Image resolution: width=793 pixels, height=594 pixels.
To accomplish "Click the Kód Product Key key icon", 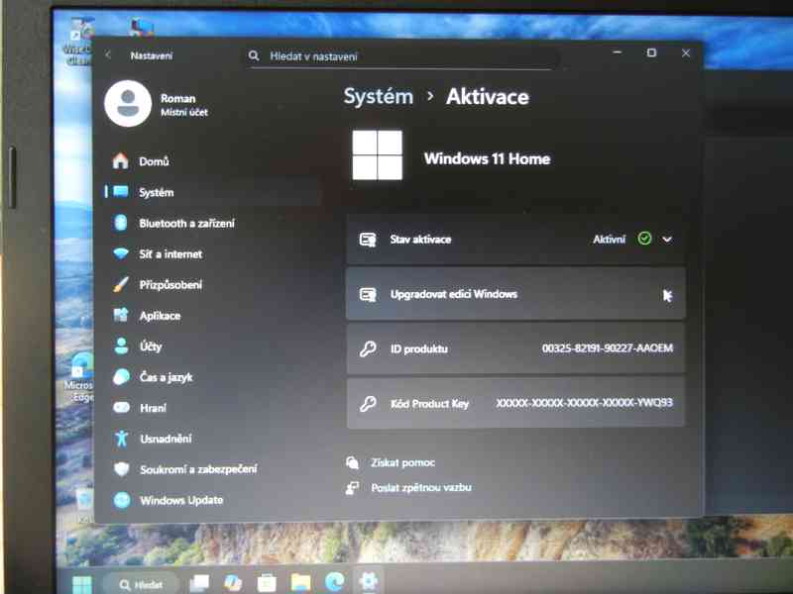I will point(368,403).
